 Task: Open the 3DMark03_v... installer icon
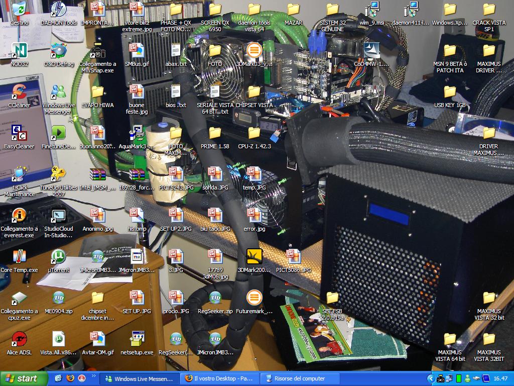coord(254,50)
